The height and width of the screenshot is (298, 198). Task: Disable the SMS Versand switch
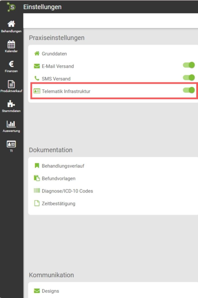189,77
